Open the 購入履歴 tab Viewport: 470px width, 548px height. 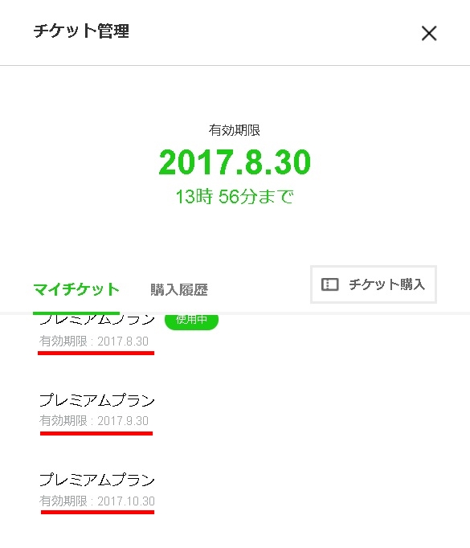pyautogui.click(x=179, y=290)
